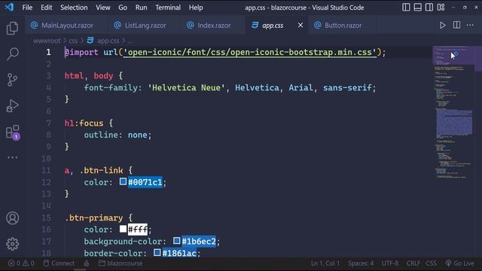
Task: Open the Search view
Action: point(12,53)
